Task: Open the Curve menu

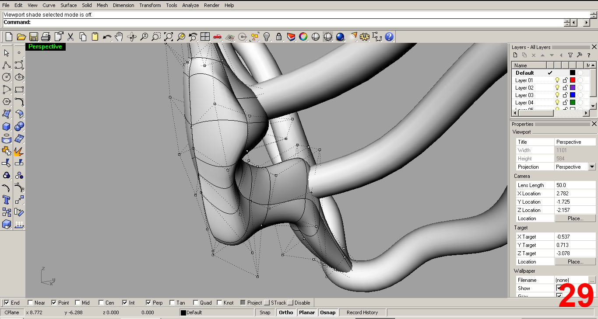Action: tap(49, 5)
